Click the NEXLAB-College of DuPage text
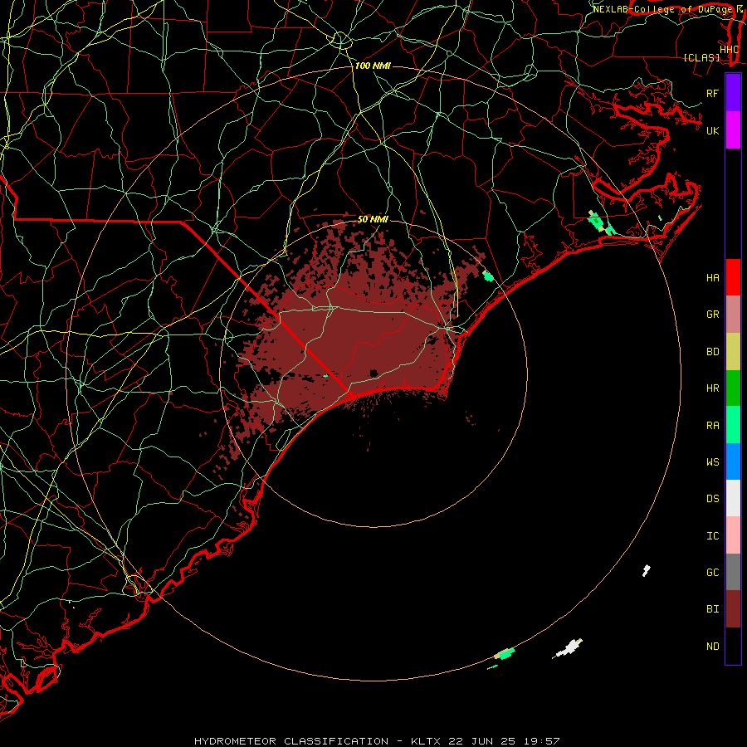747x747 pixels. pyautogui.click(x=662, y=9)
